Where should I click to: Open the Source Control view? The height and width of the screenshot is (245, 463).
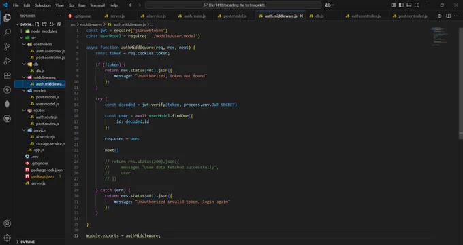[x=7, y=46]
